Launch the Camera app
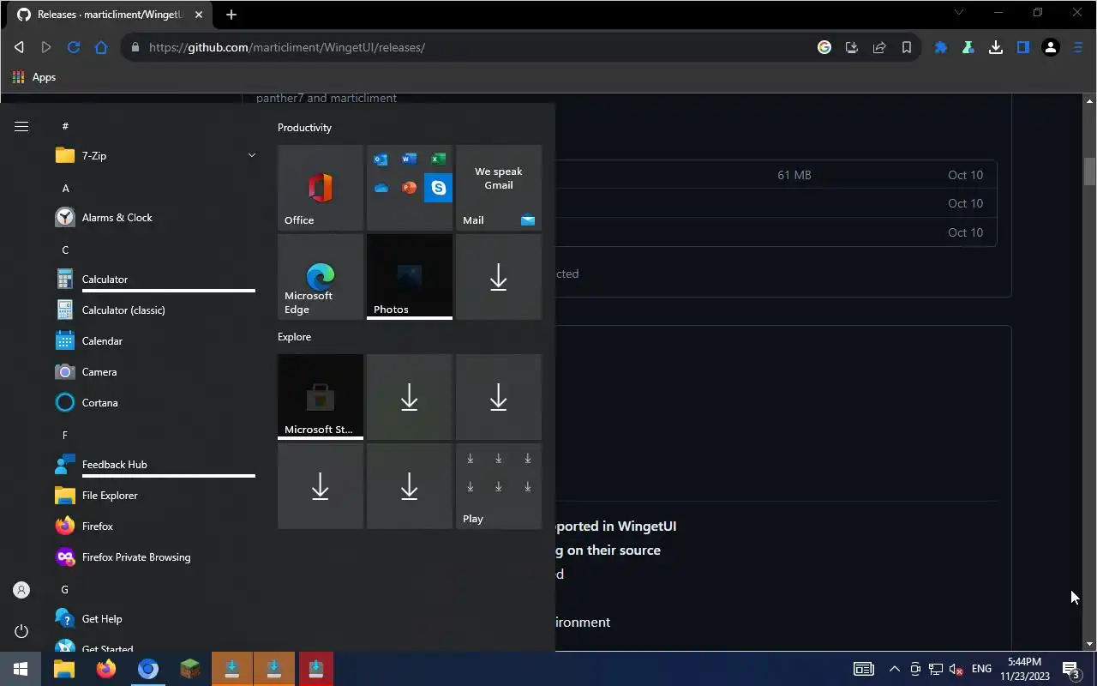 point(155,372)
